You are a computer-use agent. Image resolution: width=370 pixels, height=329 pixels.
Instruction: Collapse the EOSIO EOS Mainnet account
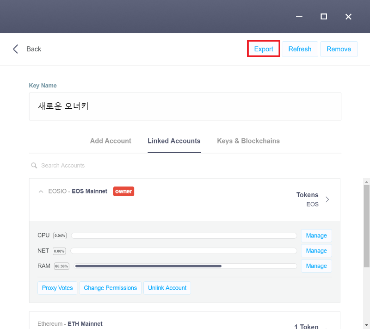click(41, 192)
